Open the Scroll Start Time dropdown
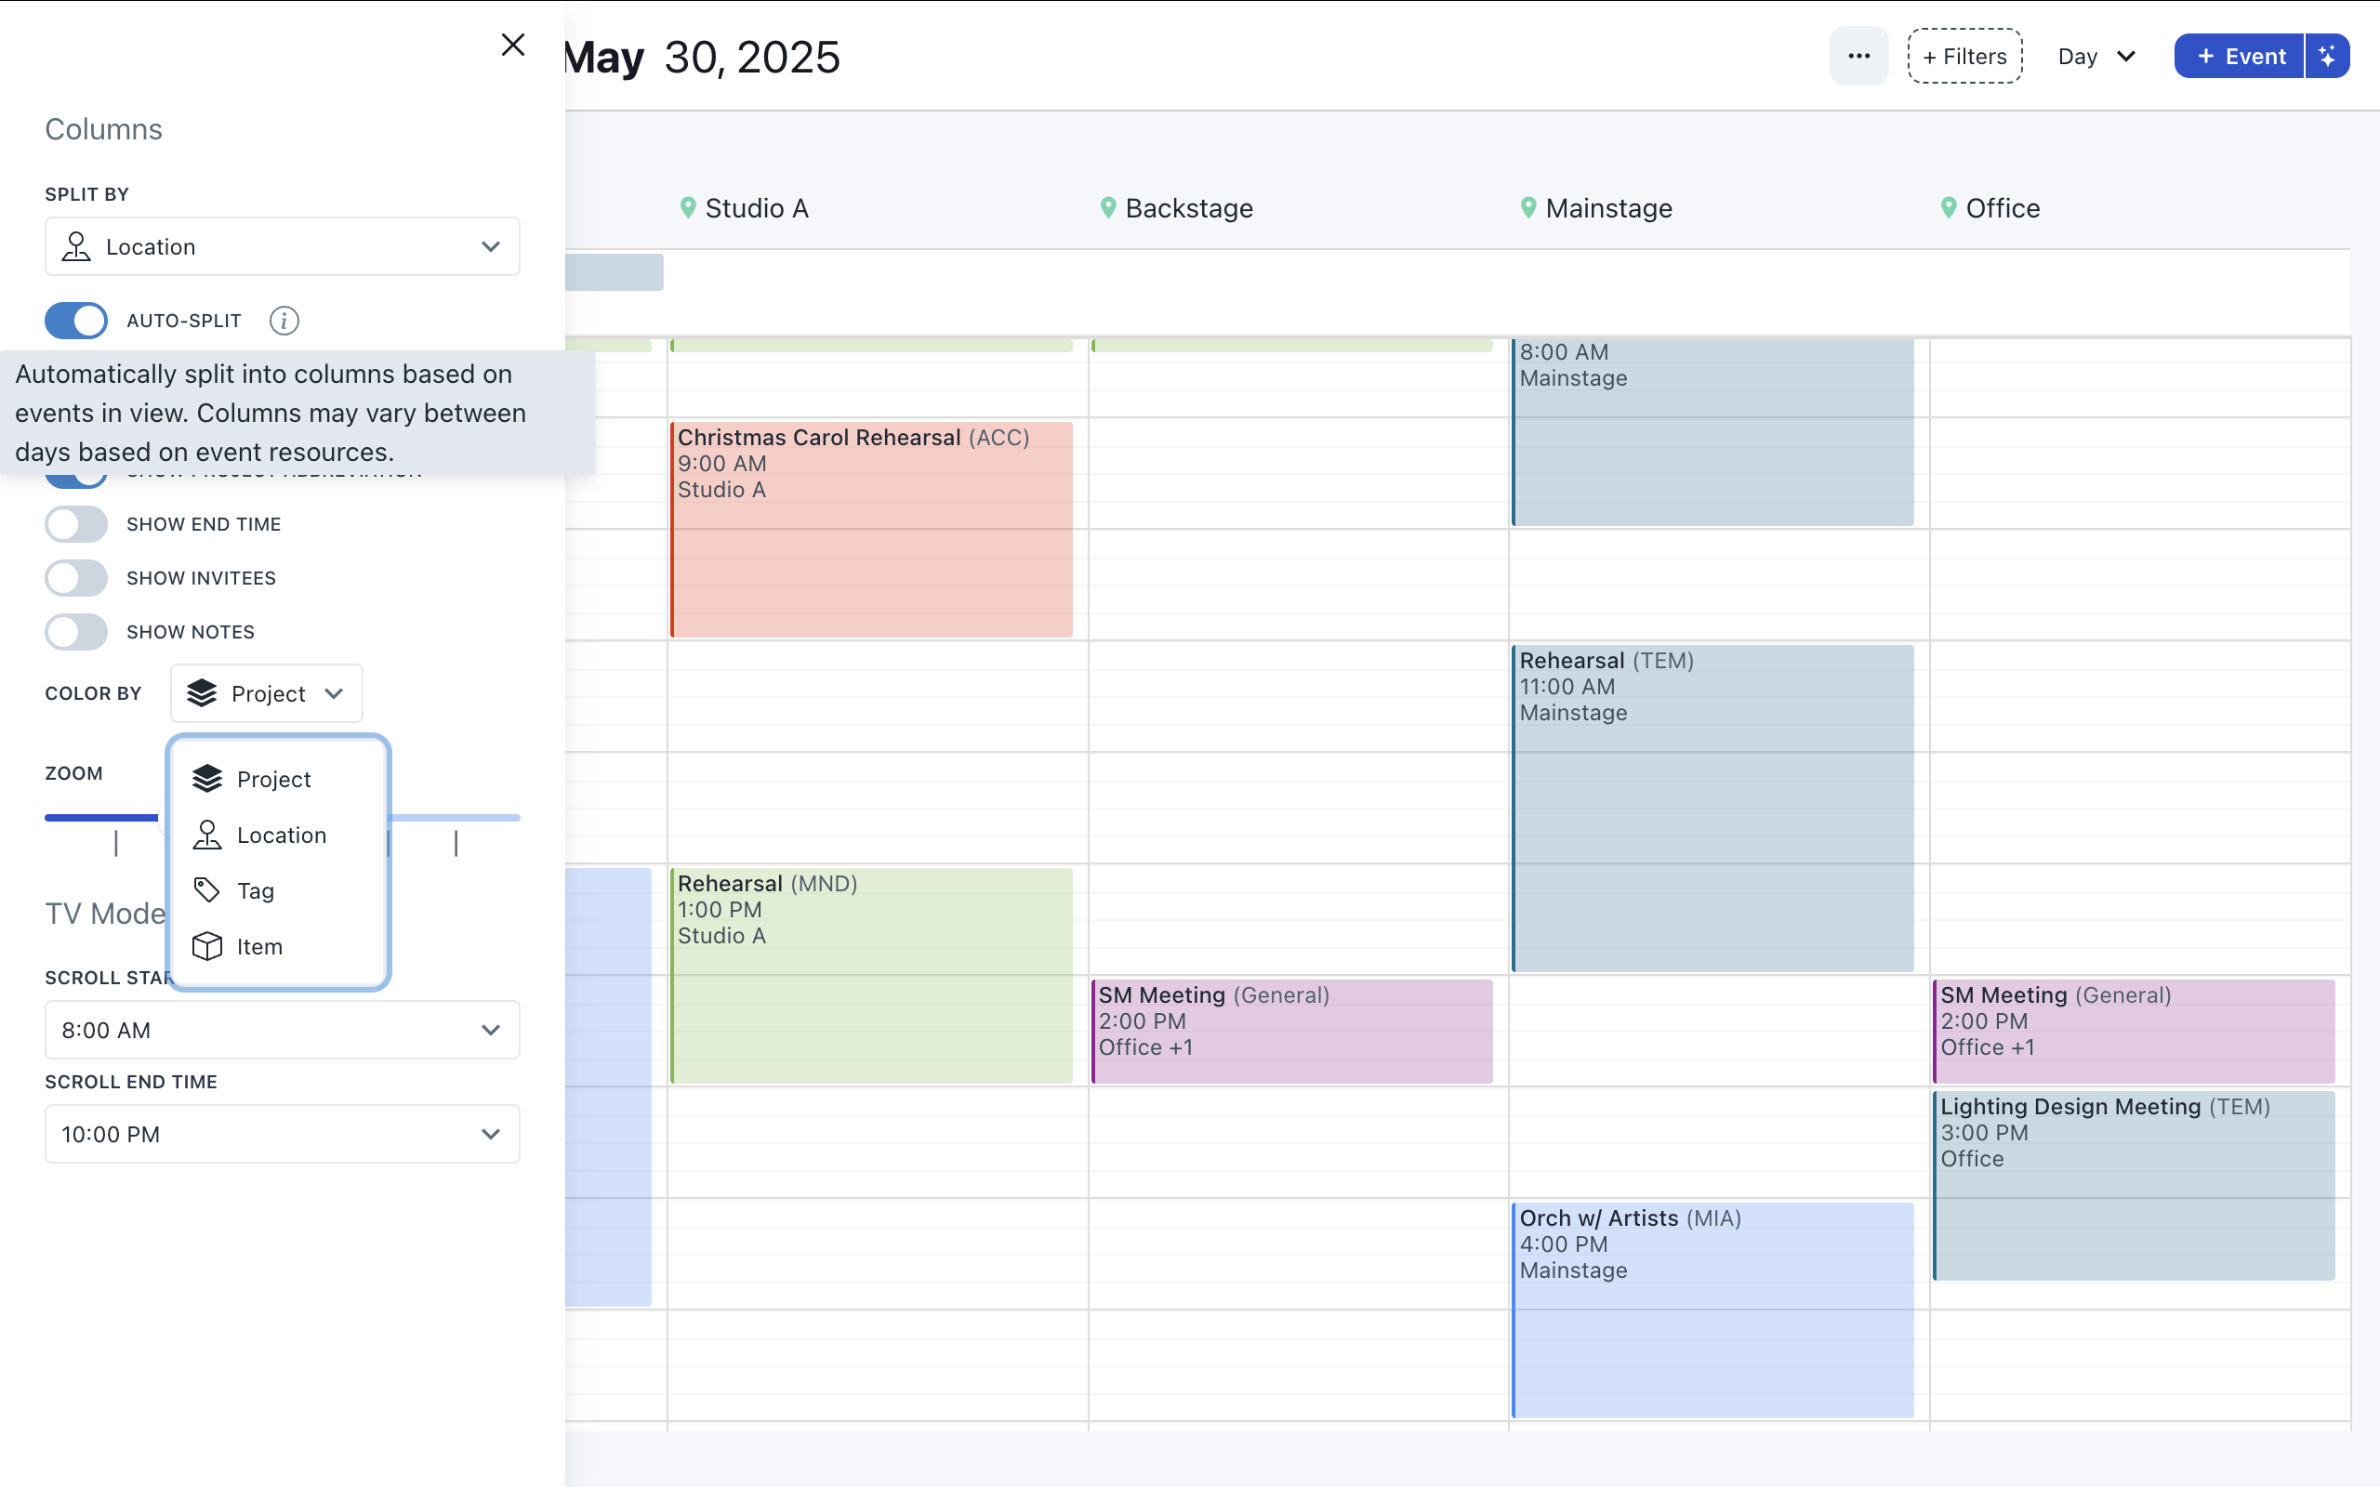Viewport: 2380px width, 1487px height. (x=282, y=1030)
